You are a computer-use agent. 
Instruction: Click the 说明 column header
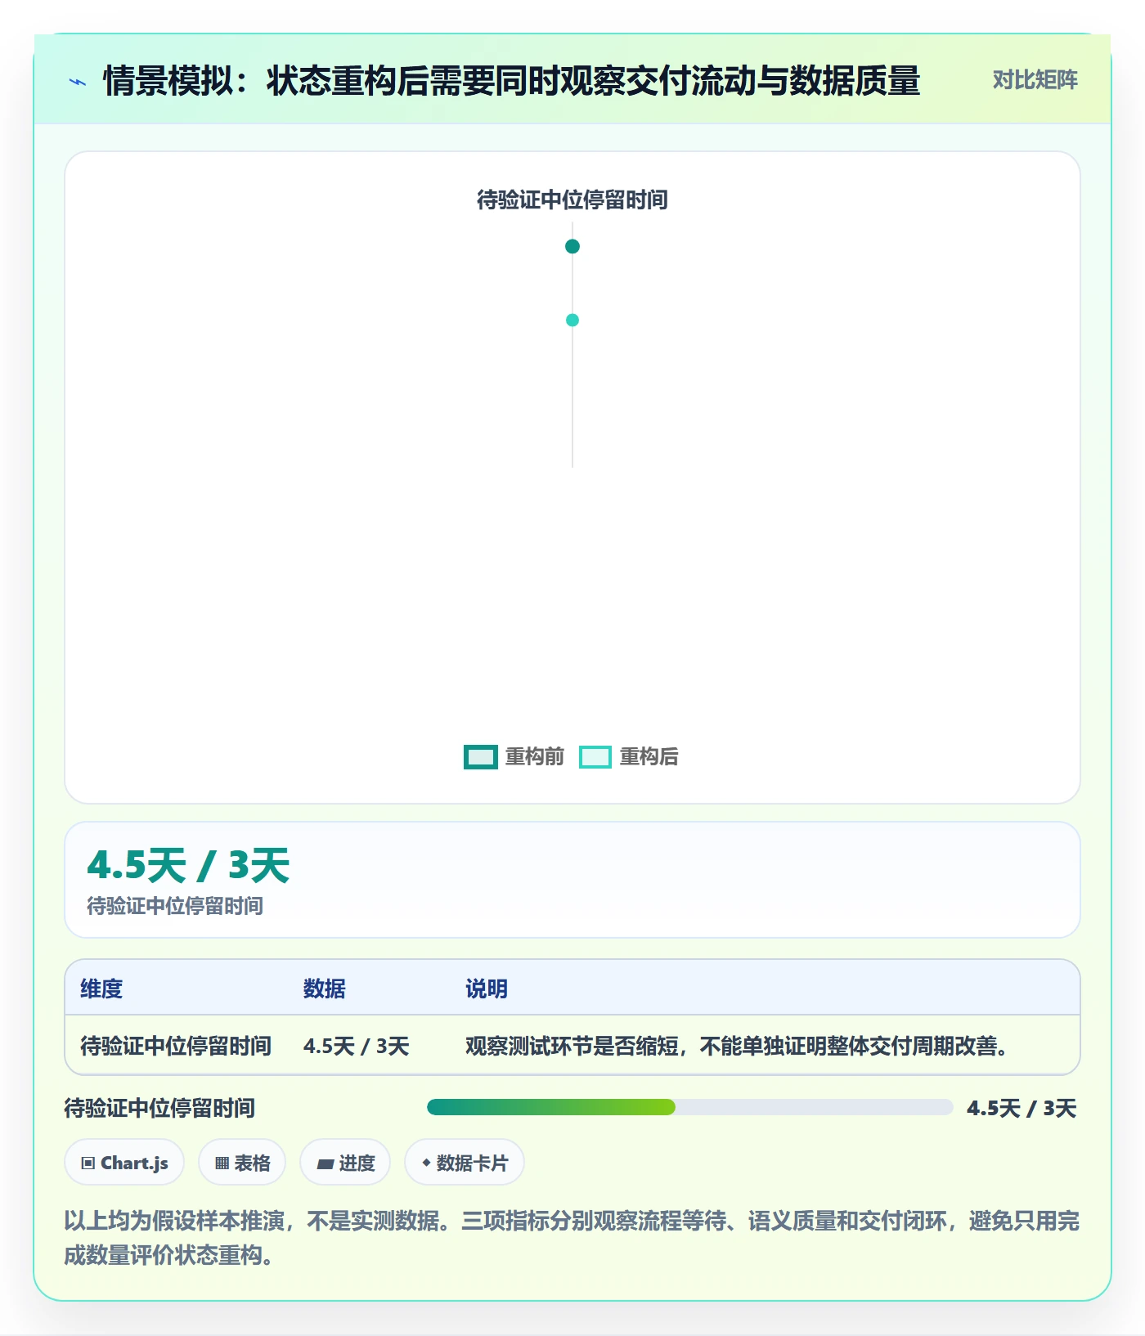487,989
